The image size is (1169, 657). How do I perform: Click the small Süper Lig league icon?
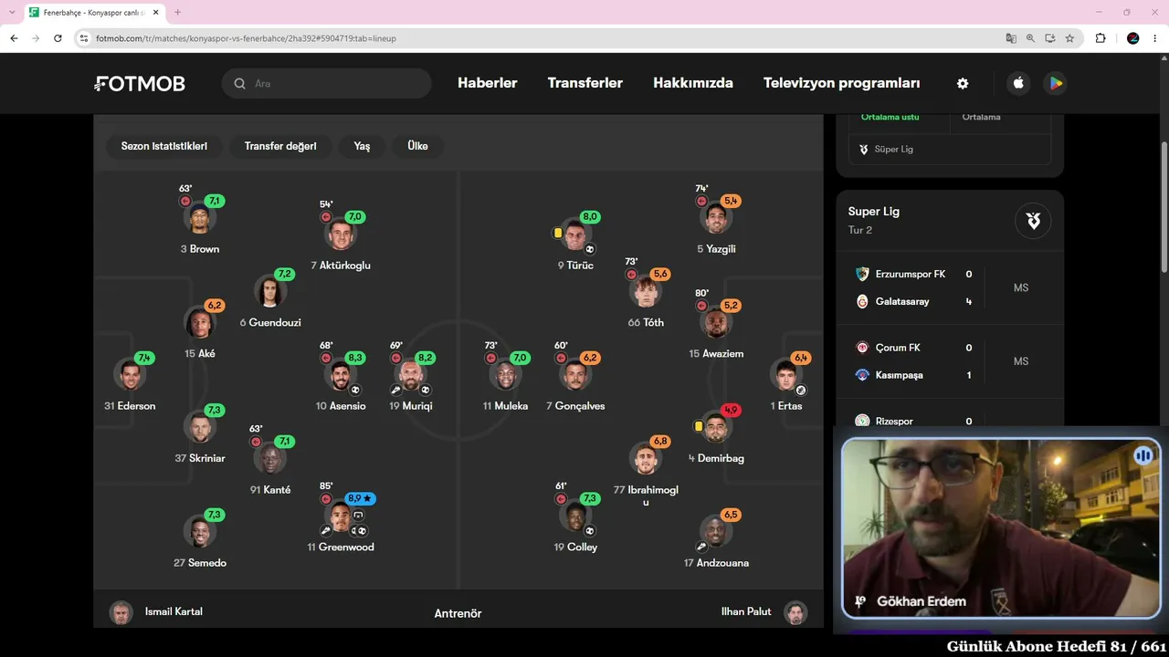coord(864,149)
